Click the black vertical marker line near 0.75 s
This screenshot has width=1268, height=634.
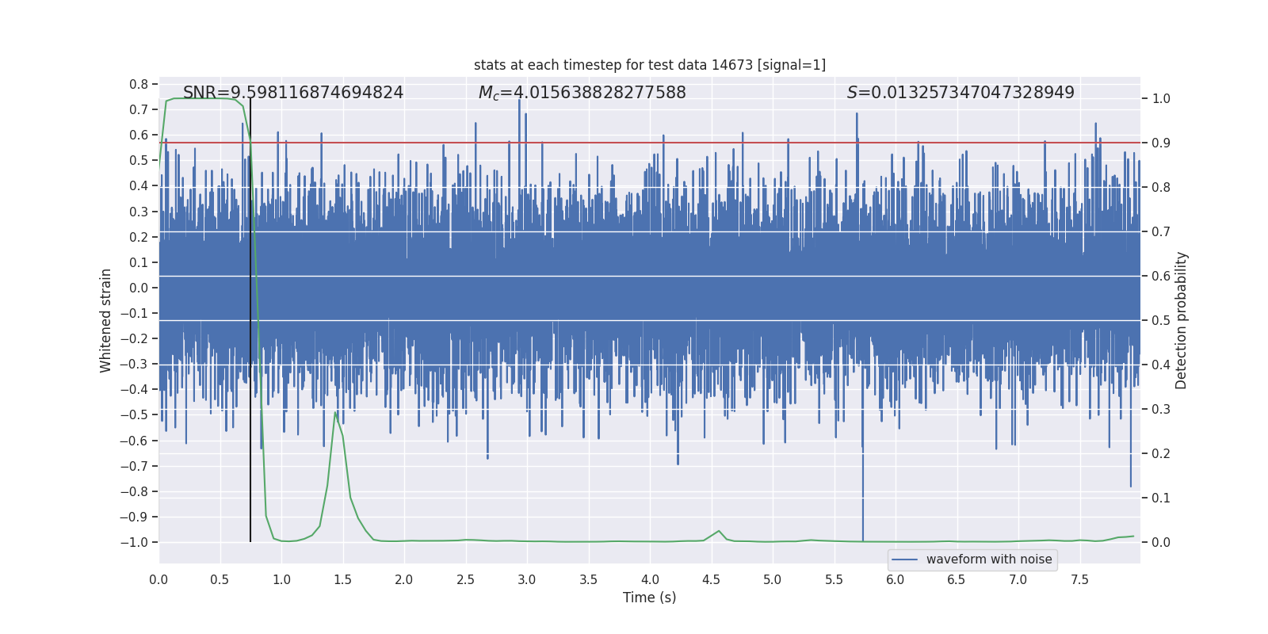pos(250,317)
